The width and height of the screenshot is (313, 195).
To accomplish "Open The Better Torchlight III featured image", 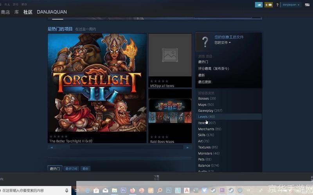I will (x=97, y=82).
